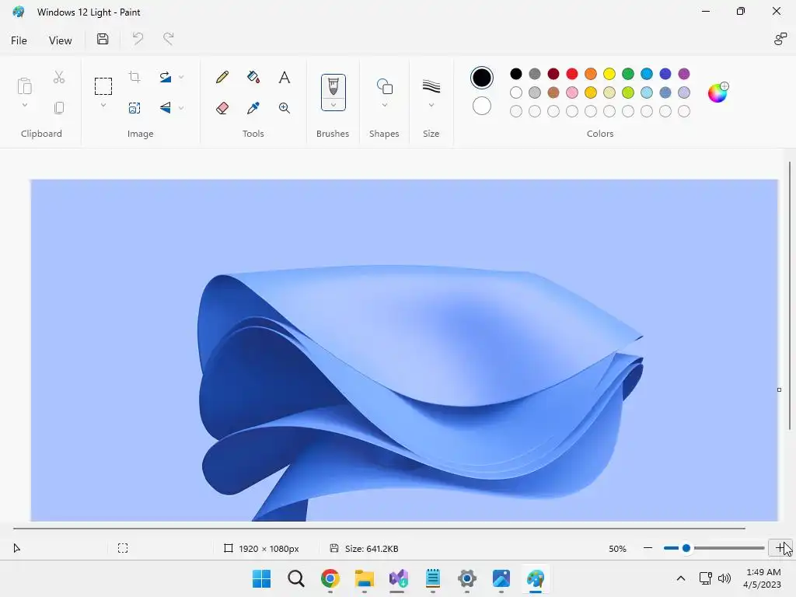The image size is (796, 597).
Task: Open the Shapes gallery icon
Action: (385, 86)
